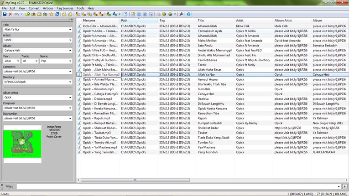Open Help via blue question icon
349x196 pixels.
(x=188, y=14)
